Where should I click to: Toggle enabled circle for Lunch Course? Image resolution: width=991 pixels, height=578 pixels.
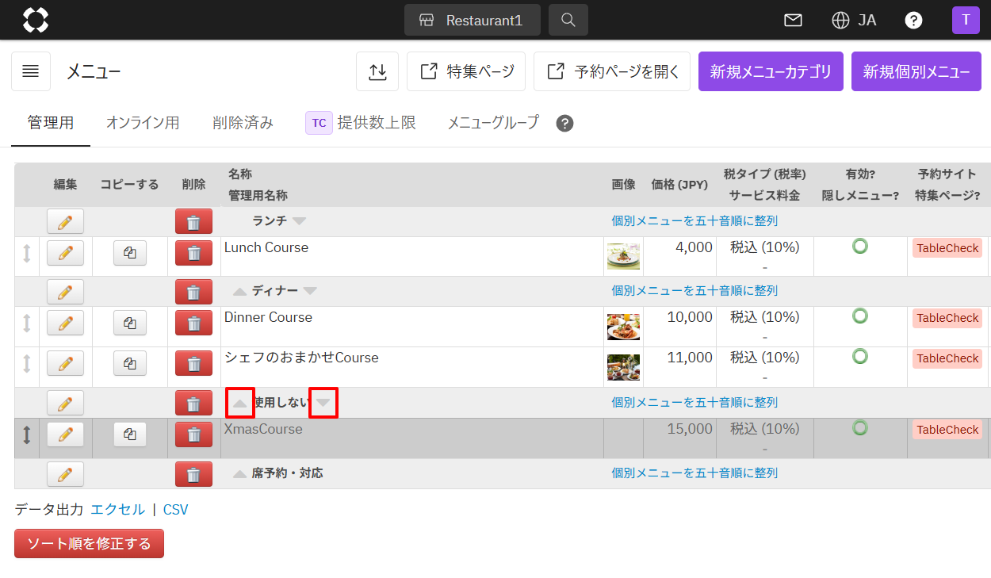tap(860, 246)
